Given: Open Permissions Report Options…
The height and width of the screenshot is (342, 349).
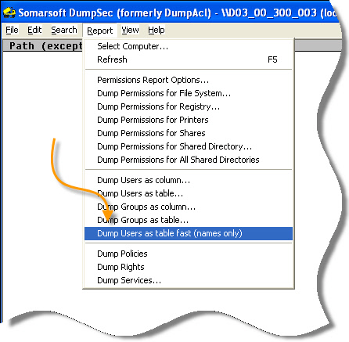Looking at the screenshot, I should tap(189, 80).
